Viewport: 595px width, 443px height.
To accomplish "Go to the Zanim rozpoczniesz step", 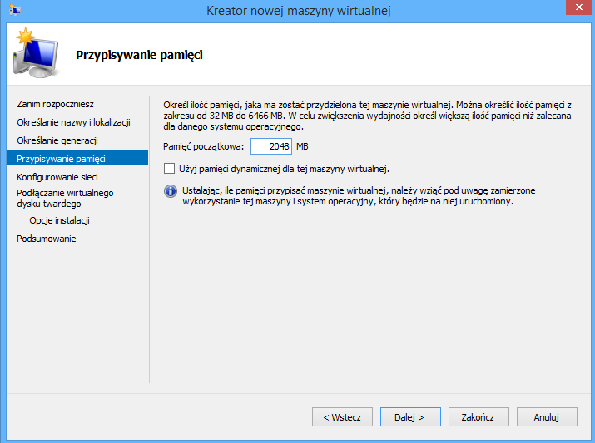I will [55, 104].
